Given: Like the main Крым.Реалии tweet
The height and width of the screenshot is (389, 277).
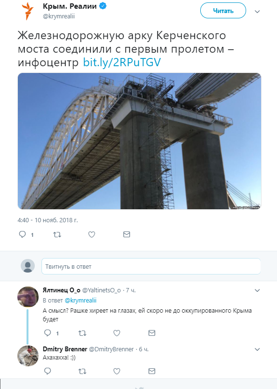Looking at the screenshot, I should [x=92, y=234].
